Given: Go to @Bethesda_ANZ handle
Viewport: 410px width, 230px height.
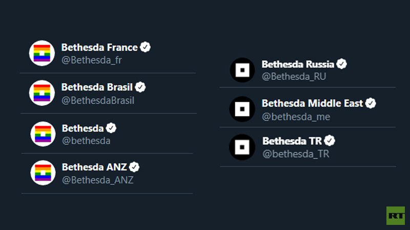Looking at the screenshot, I should [97, 180].
